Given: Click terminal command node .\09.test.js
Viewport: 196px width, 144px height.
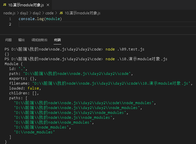Looking at the screenshot, I should 125,49.
